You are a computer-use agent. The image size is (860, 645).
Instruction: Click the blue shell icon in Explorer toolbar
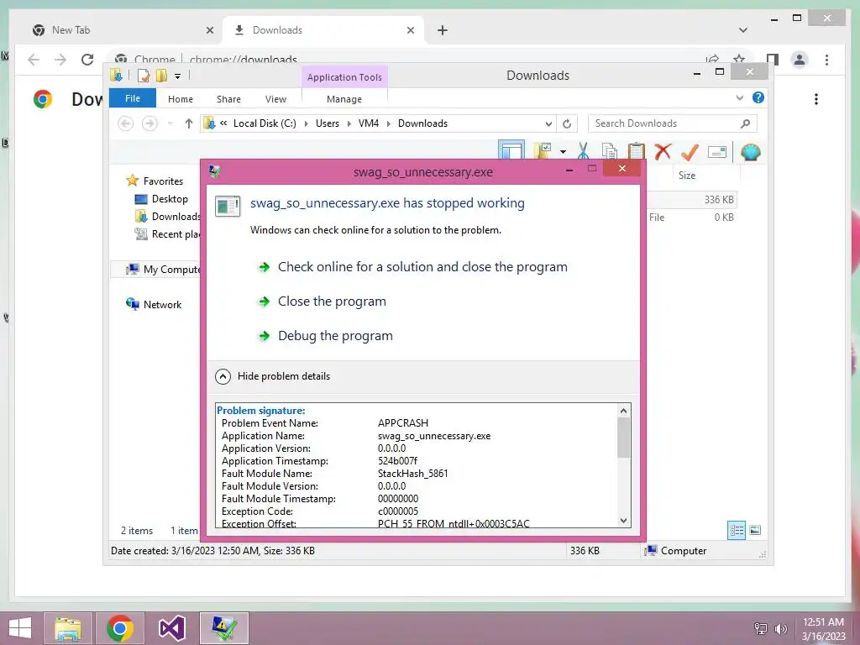pos(750,152)
